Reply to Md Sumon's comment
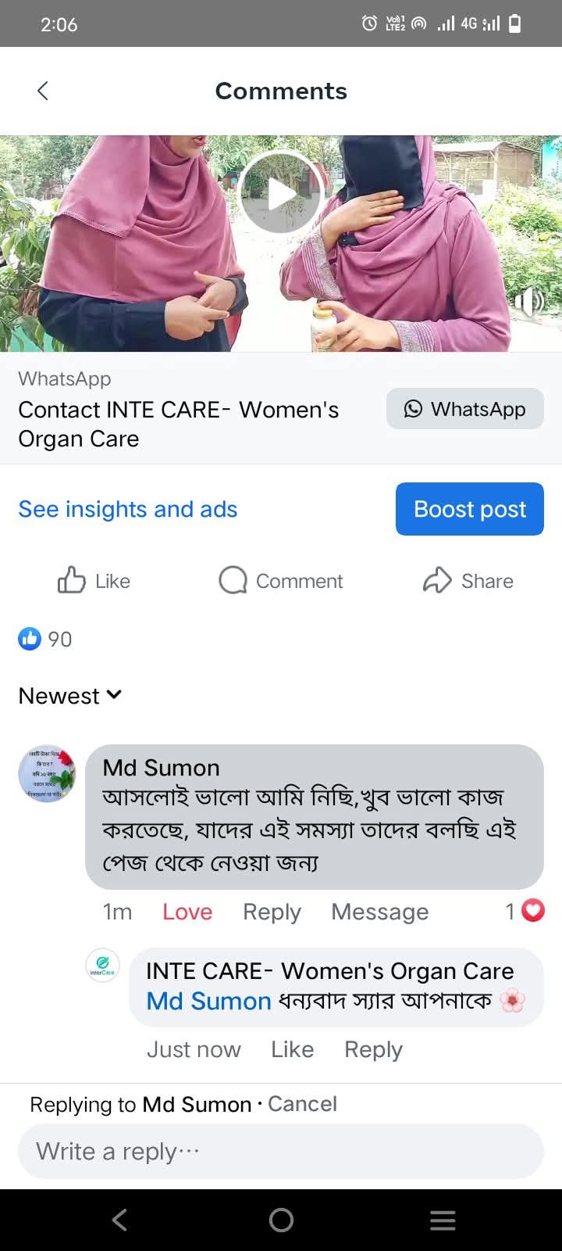This screenshot has height=1251, width=562. [272, 912]
